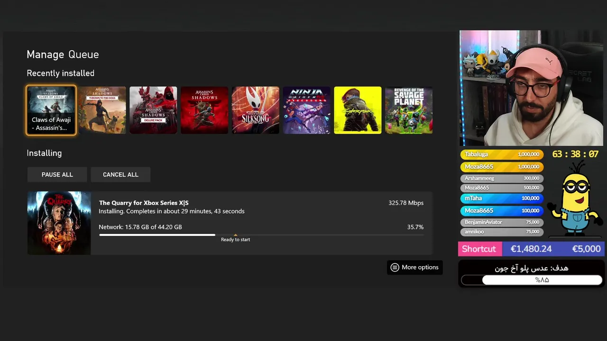Select Assassin's Creed Shadows Deluxe Pack tile
The image size is (607, 341).
153,110
